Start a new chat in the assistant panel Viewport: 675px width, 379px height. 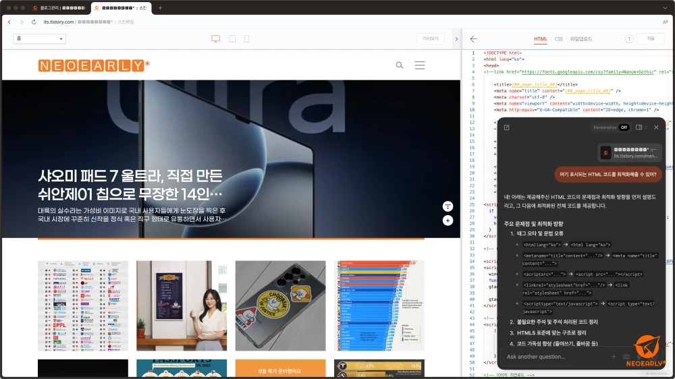point(507,127)
